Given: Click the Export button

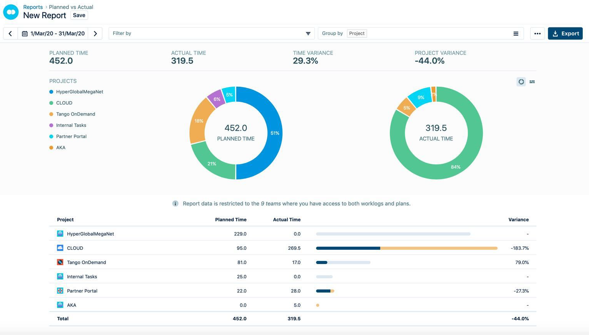Looking at the screenshot, I should [565, 34].
